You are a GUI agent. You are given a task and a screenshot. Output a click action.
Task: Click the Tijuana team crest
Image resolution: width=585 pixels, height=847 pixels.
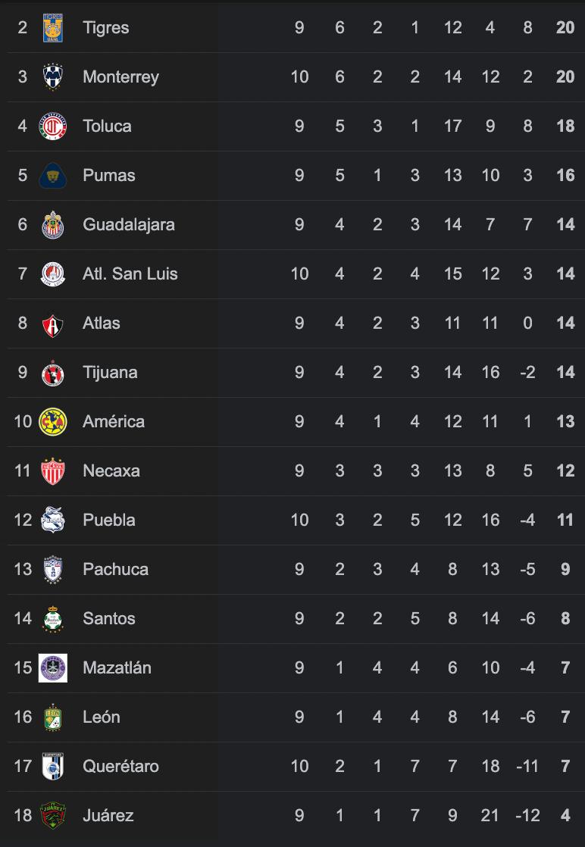coord(53,373)
